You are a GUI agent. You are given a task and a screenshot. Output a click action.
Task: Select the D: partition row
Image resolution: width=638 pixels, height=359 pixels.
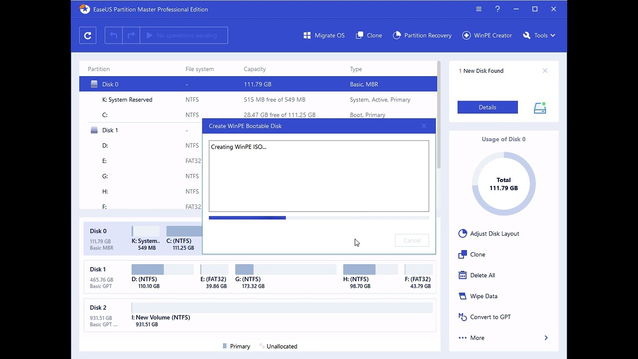(x=141, y=146)
